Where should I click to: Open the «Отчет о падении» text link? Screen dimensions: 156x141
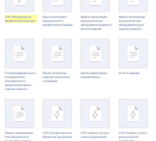pyautogui.click(x=129, y=73)
